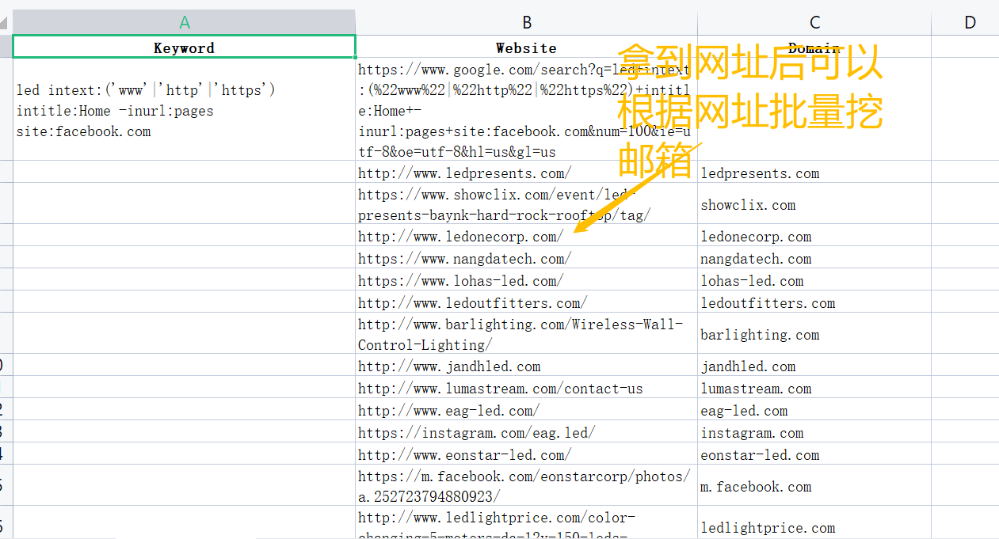Viewport: 999px width, 539px height.
Task: Select cell http://www.ledoutfitters.com/
Action: point(526,302)
